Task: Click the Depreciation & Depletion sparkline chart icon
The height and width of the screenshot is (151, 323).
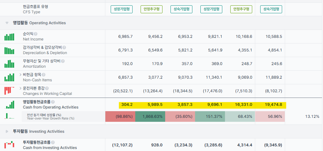Action: [9, 50]
